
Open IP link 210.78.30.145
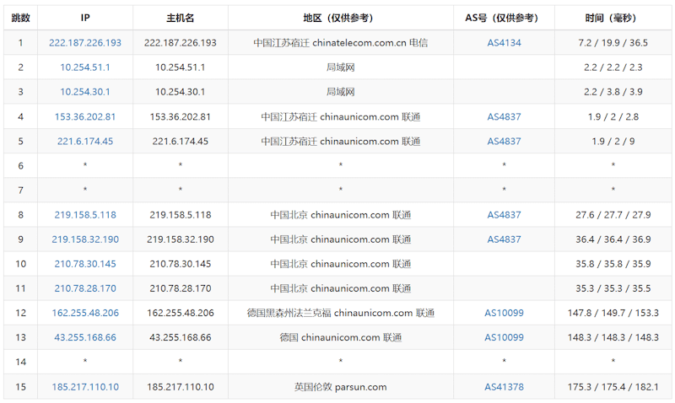coord(85,264)
